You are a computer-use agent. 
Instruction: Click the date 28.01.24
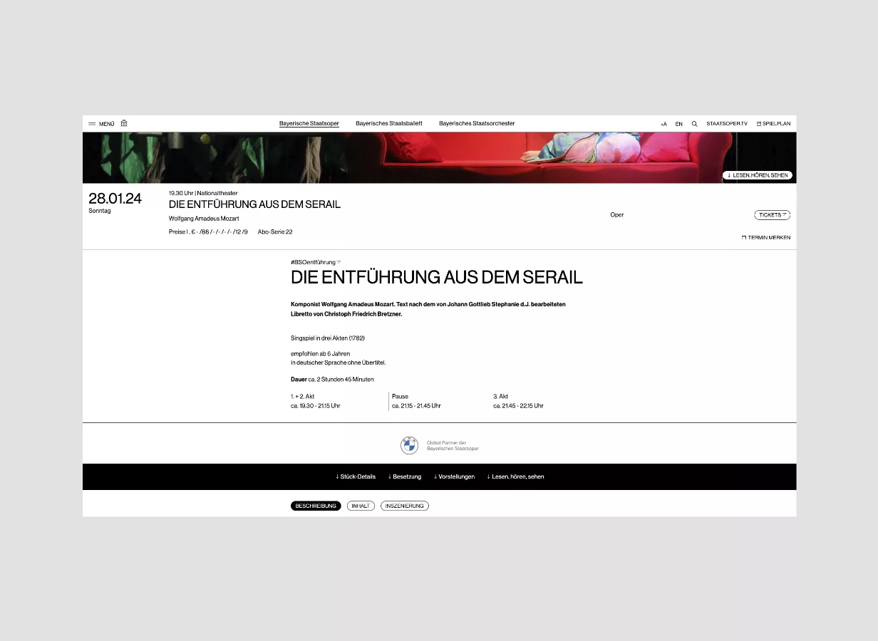(x=115, y=199)
